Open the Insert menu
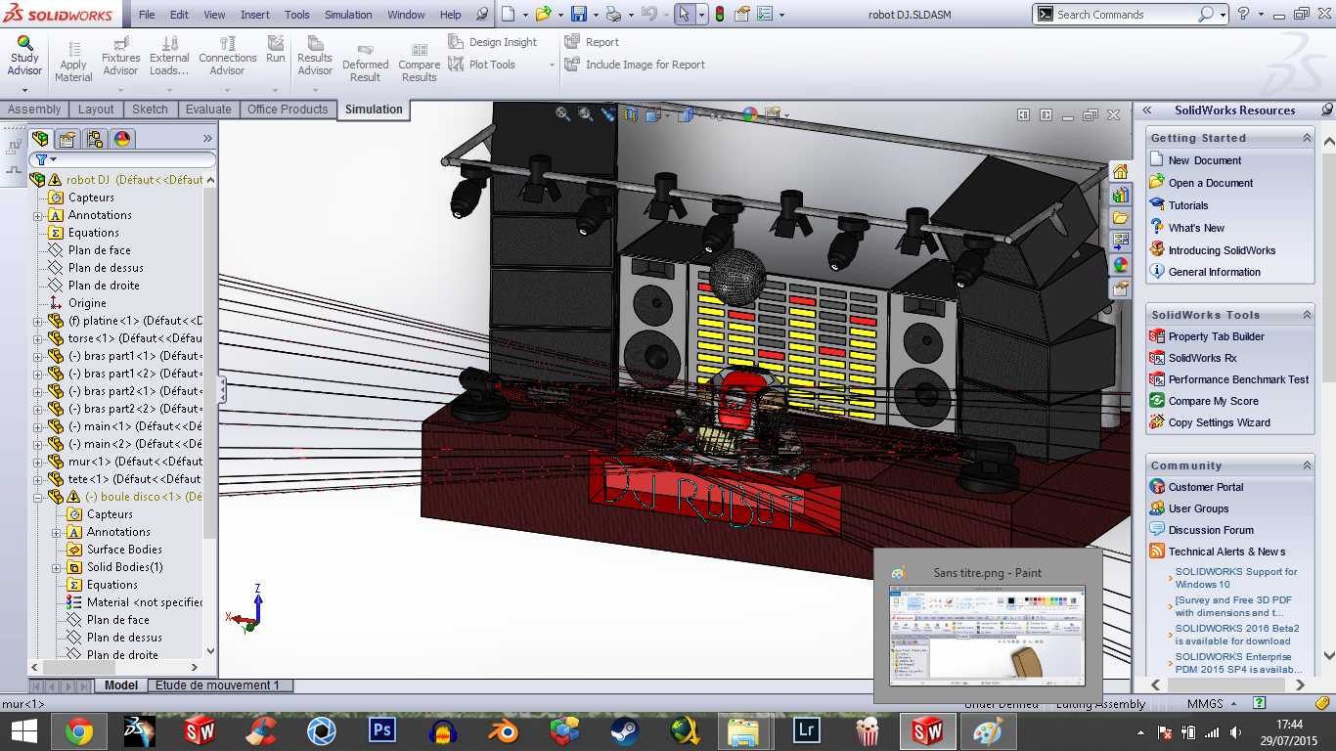This screenshot has height=751, width=1336. [x=255, y=15]
